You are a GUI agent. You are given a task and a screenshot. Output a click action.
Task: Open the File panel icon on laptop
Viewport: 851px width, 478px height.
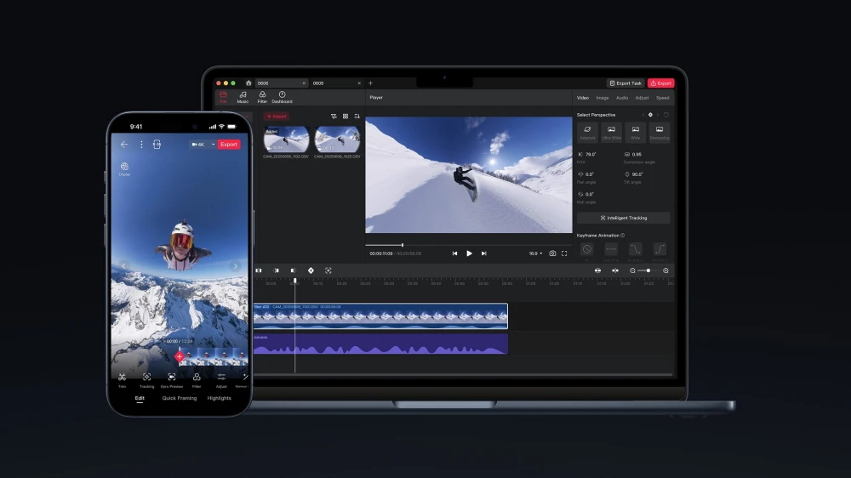click(x=223, y=97)
